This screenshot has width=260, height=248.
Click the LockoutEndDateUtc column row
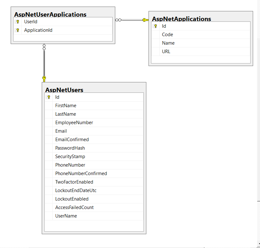click(76, 190)
